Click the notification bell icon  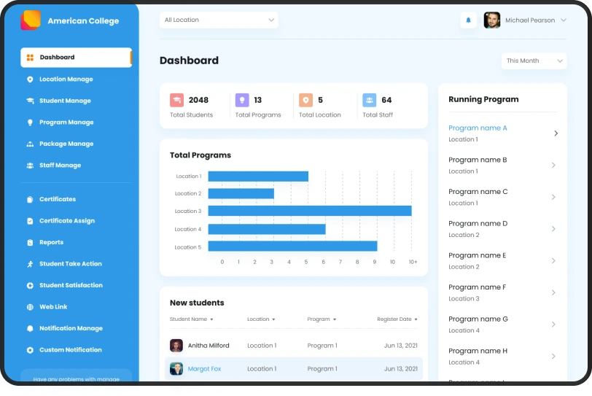point(468,20)
